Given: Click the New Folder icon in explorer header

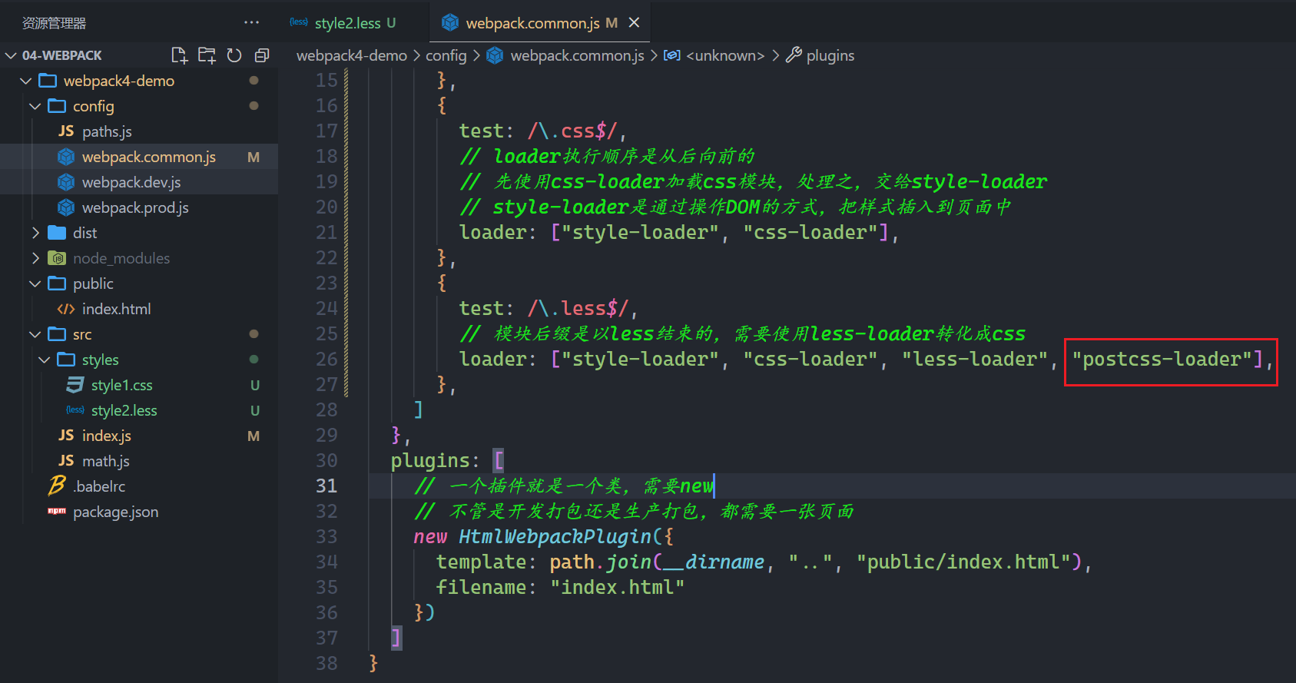Looking at the screenshot, I should tap(207, 55).
